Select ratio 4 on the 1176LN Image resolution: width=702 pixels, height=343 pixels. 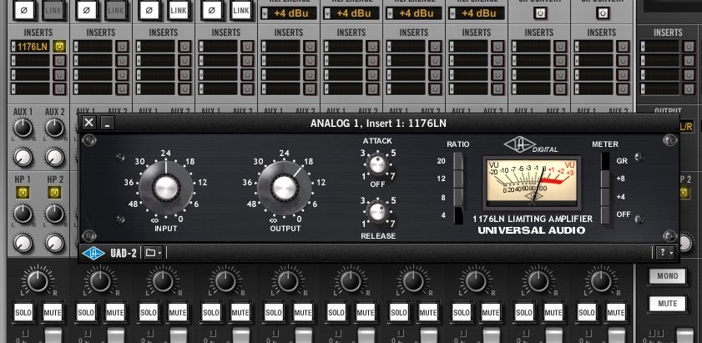458,215
